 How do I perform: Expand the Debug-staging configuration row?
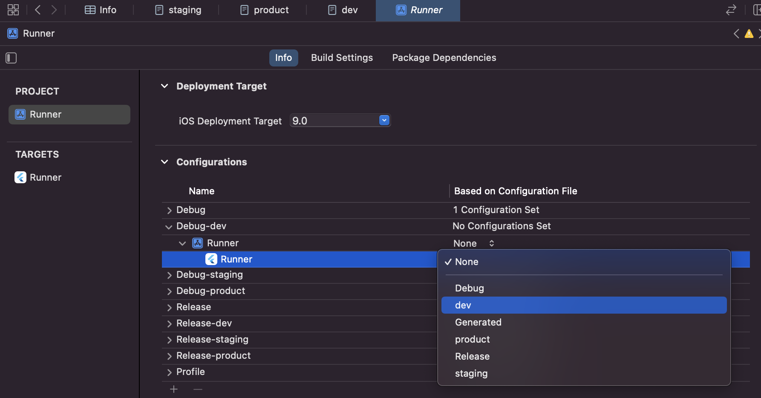click(169, 275)
